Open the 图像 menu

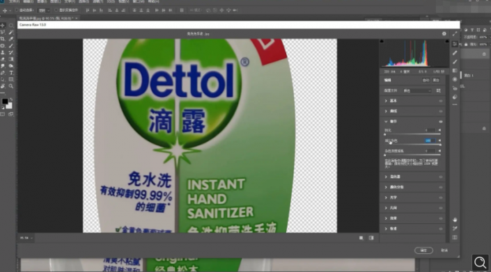(x=42, y=1)
